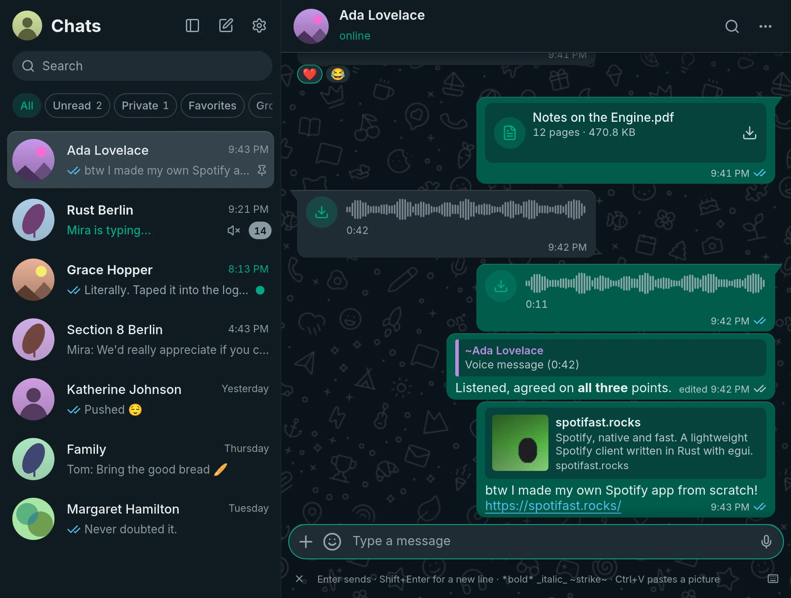
Task: Open your own profile avatar
Action: coord(27,26)
